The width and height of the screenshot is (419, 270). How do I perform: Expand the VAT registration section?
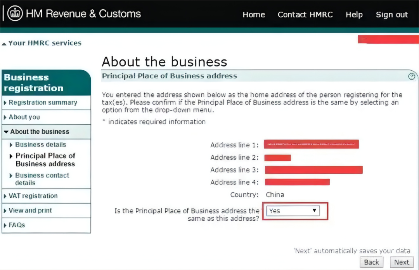click(46, 196)
